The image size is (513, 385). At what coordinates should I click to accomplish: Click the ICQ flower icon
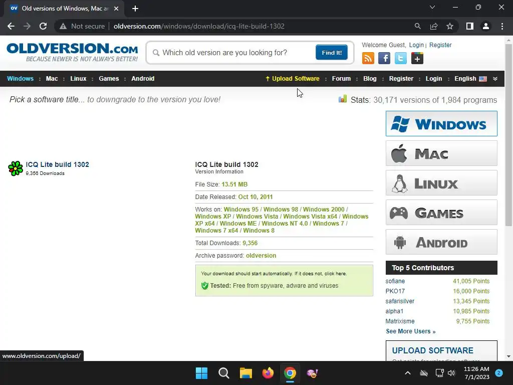point(16,168)
